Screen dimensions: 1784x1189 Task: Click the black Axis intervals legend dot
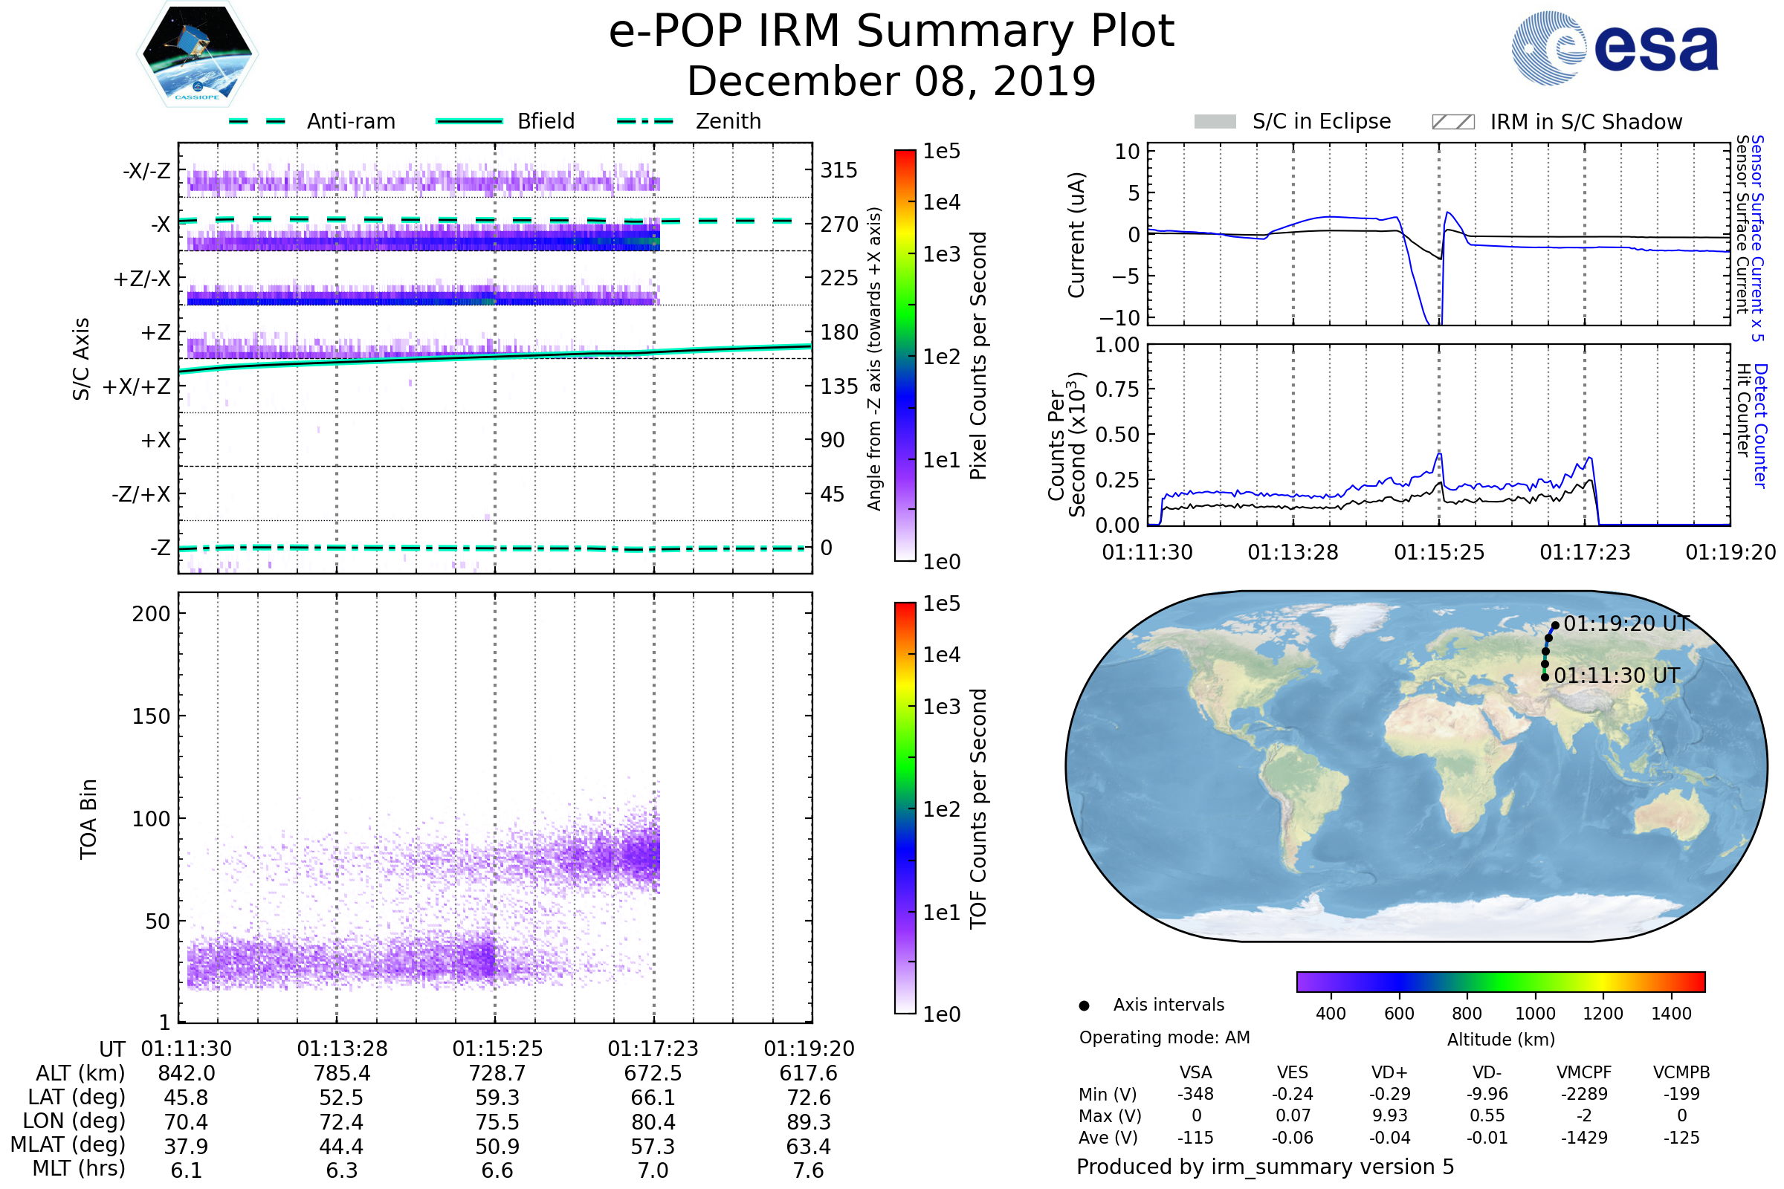1084,1005
